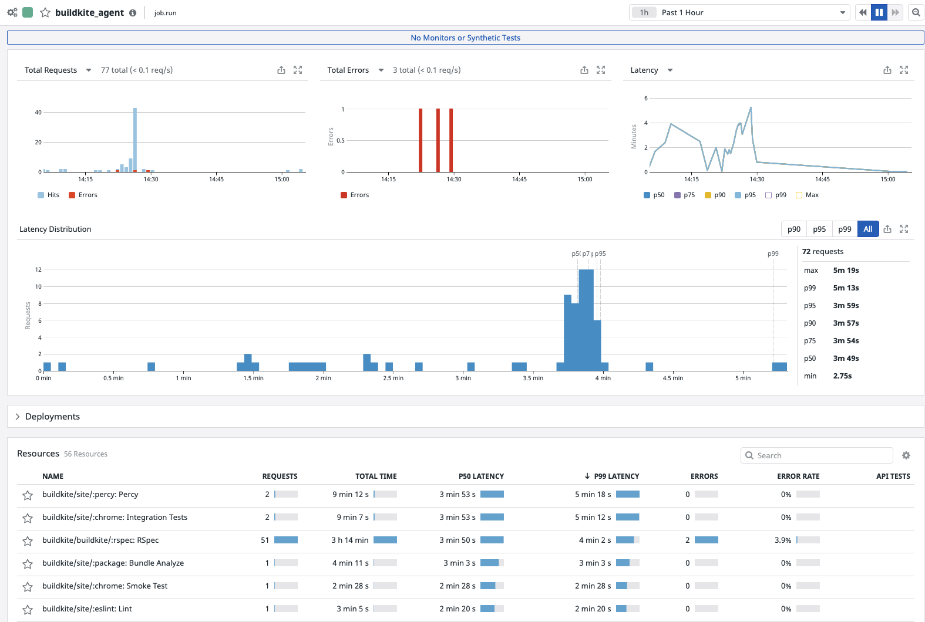
Task: Click the p50 blue legend swatch
Action: tap(647, 195)
